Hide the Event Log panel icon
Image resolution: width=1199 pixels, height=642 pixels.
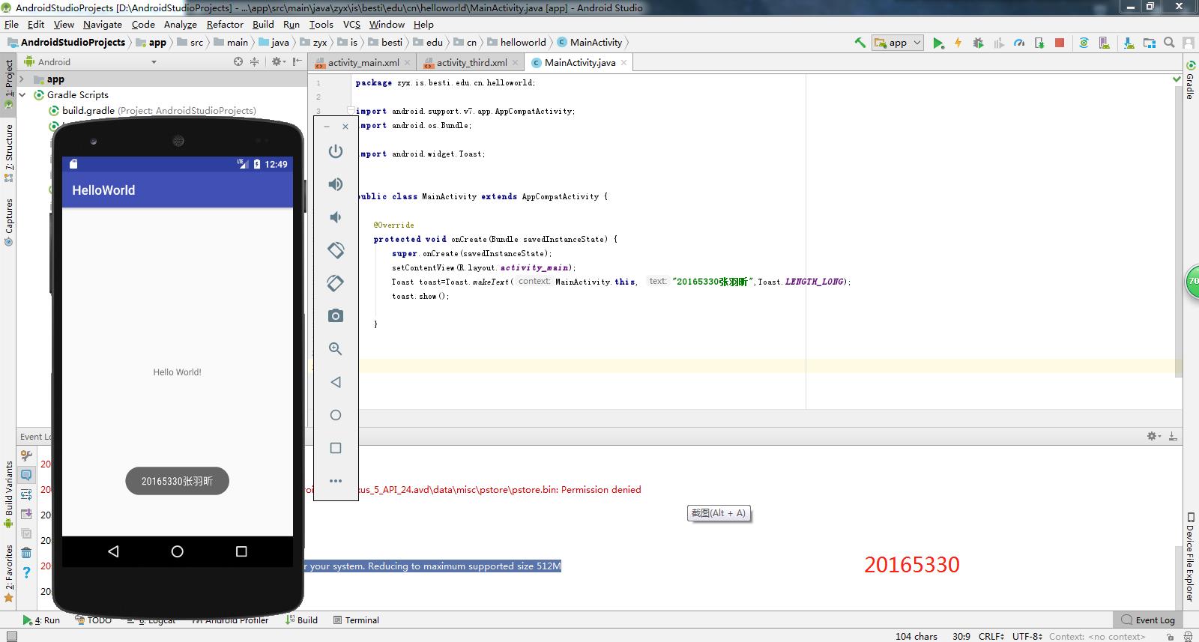tap(1173, 436)
